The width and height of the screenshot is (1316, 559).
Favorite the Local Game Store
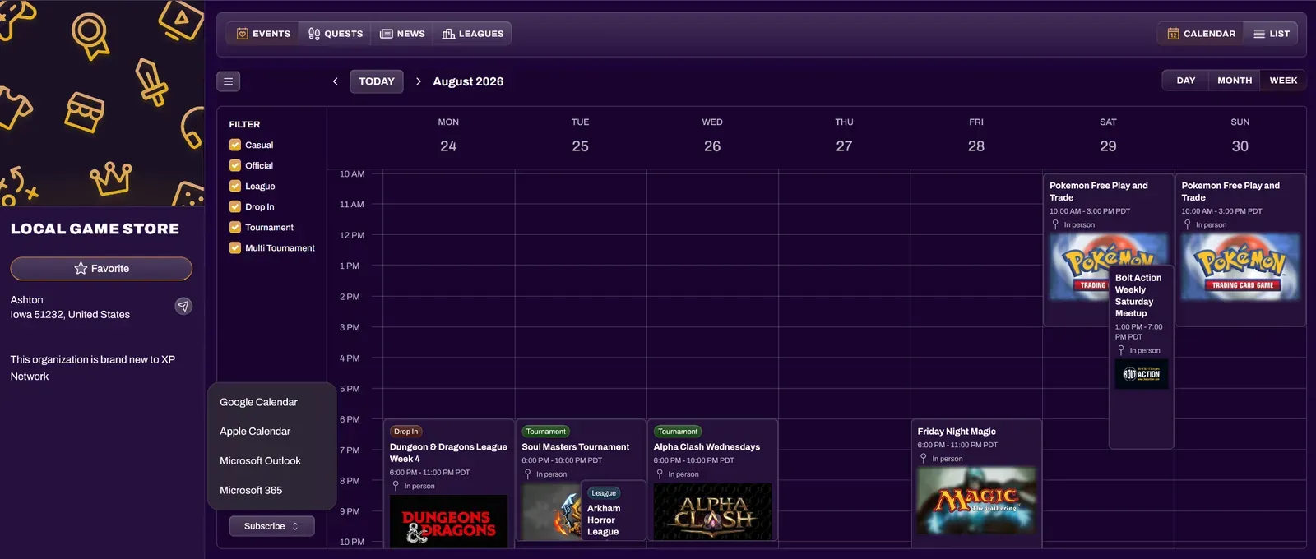tap(101, 269)
